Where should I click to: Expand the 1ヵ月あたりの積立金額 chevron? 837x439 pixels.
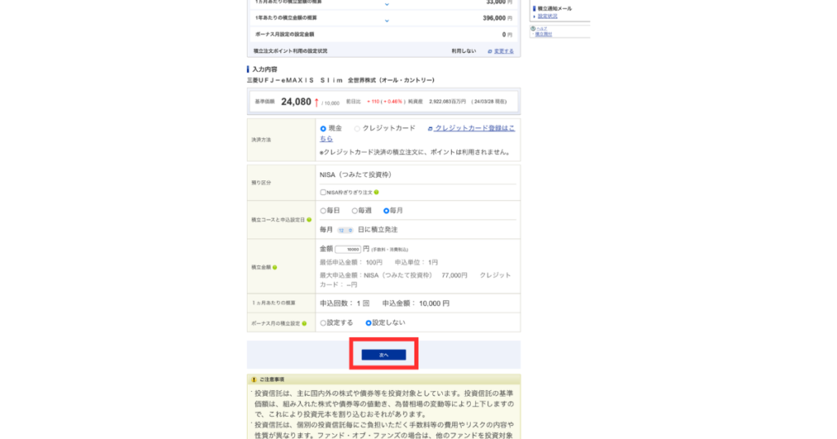coord(387,4)
